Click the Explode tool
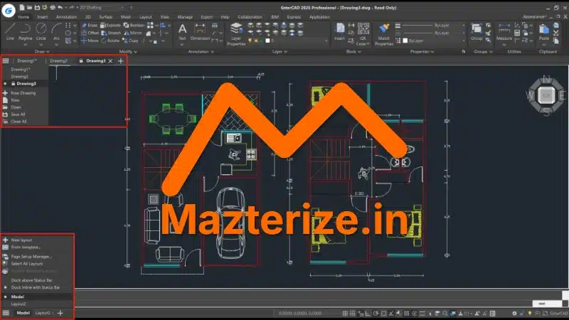 [110, 26]
